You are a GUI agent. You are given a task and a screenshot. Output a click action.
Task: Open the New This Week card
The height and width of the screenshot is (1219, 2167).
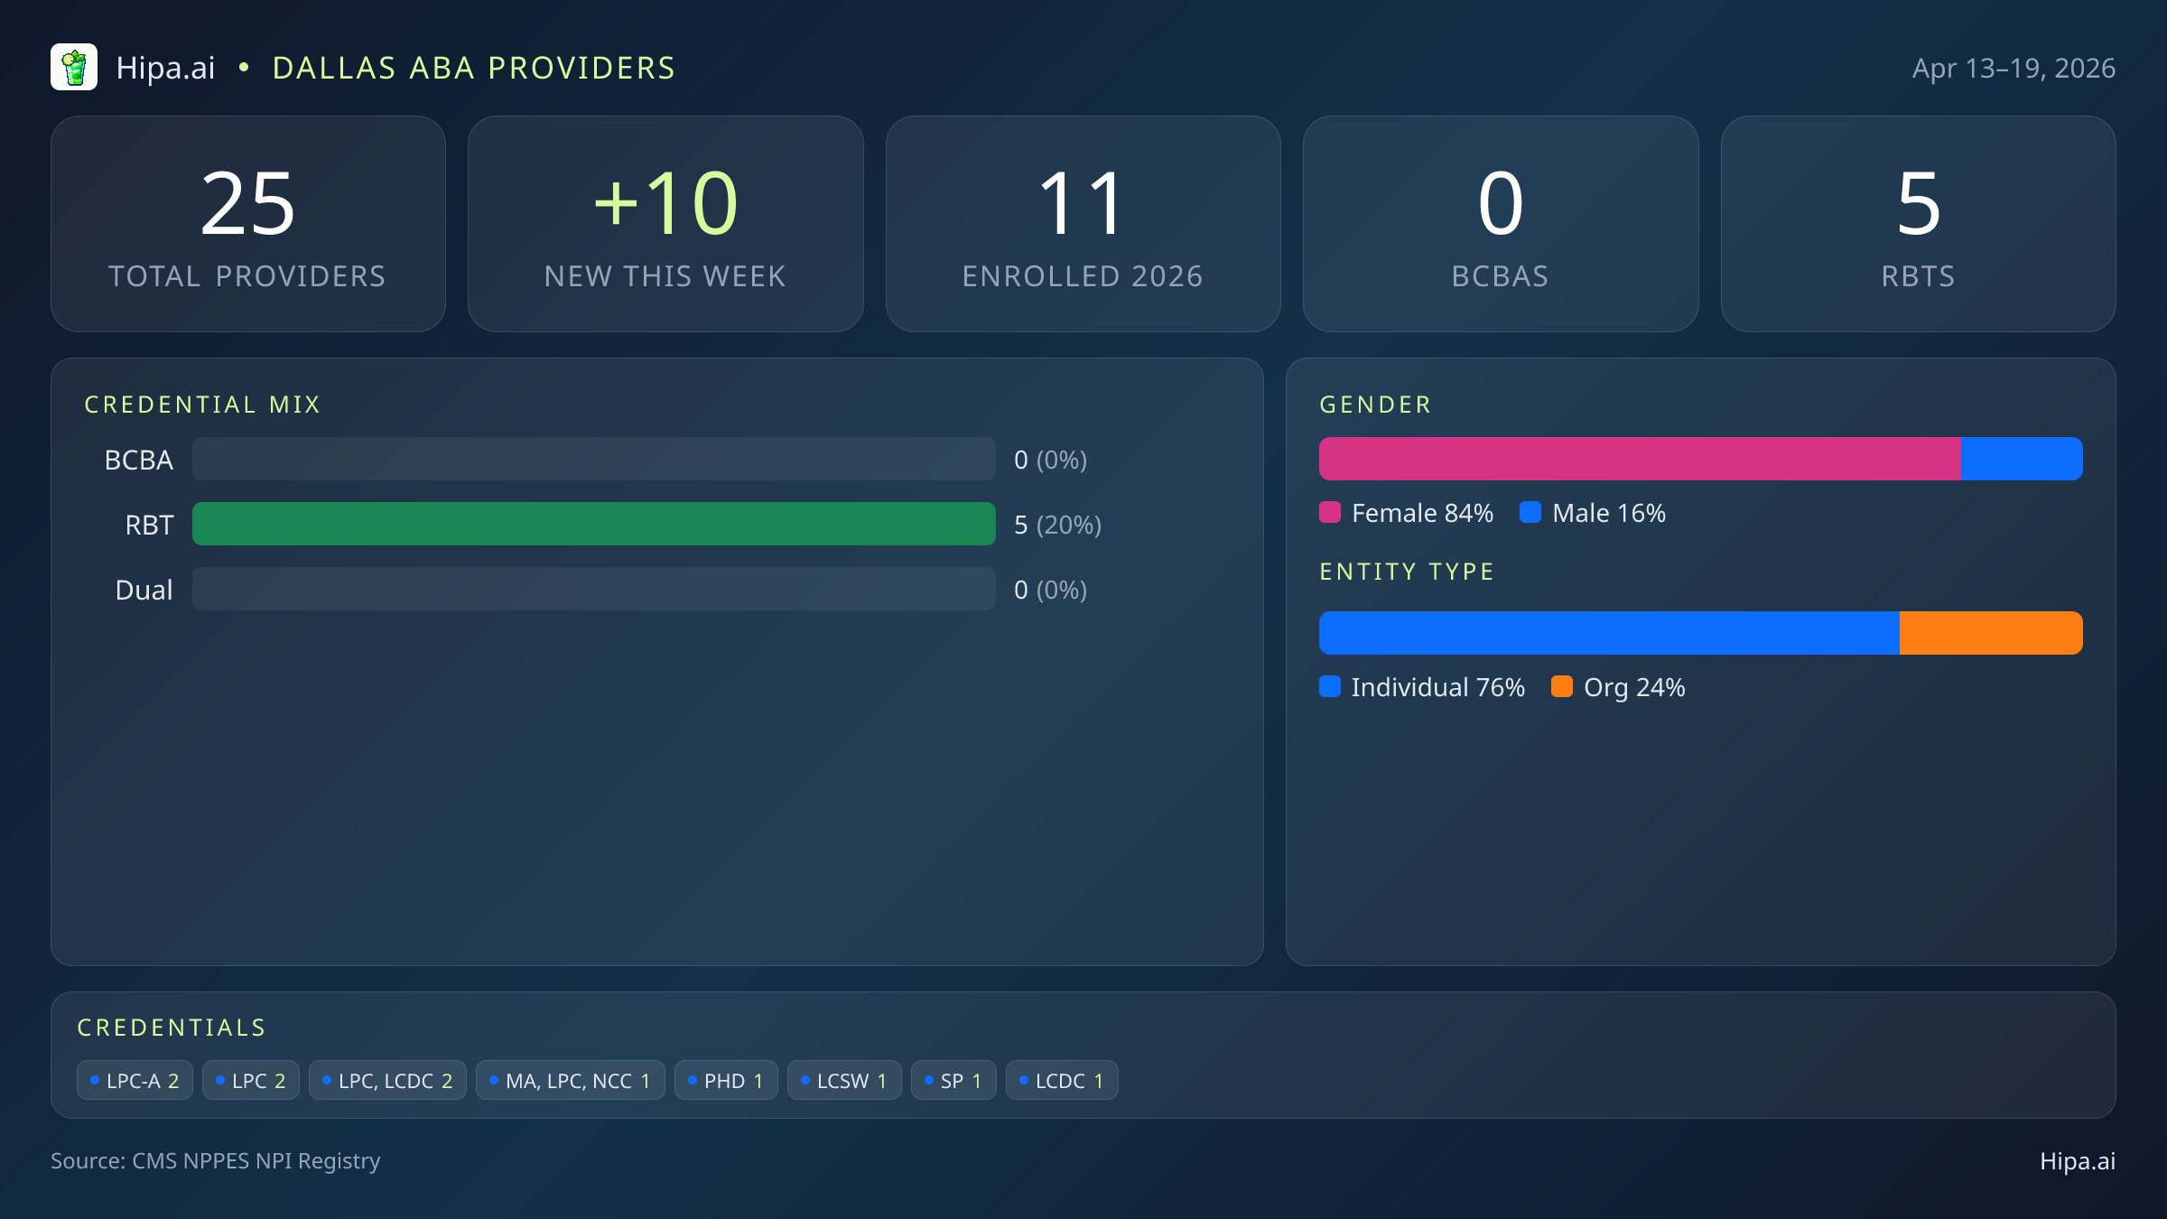pyautogui.click(x=665, y=224)
